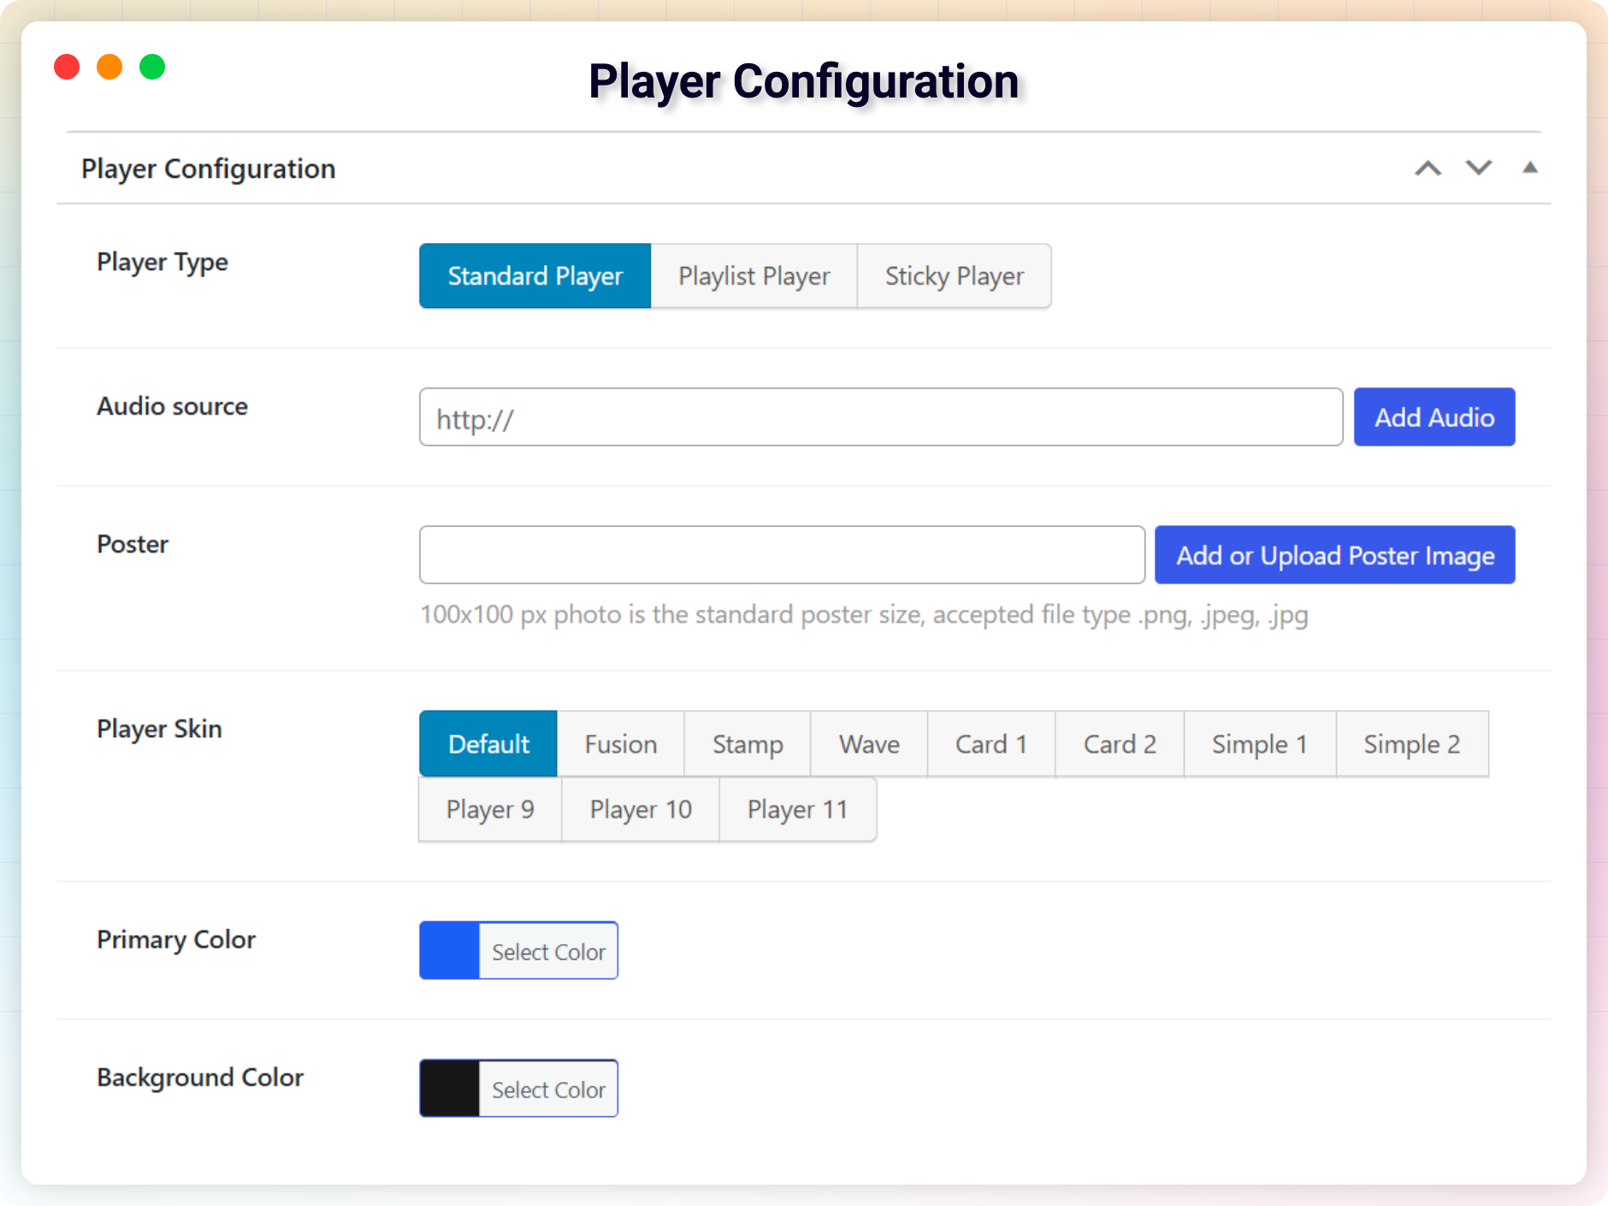The height and width of the screenshot is (1206, 1608).
Task: Click the green maximize window dot
Action: (152, 67)
